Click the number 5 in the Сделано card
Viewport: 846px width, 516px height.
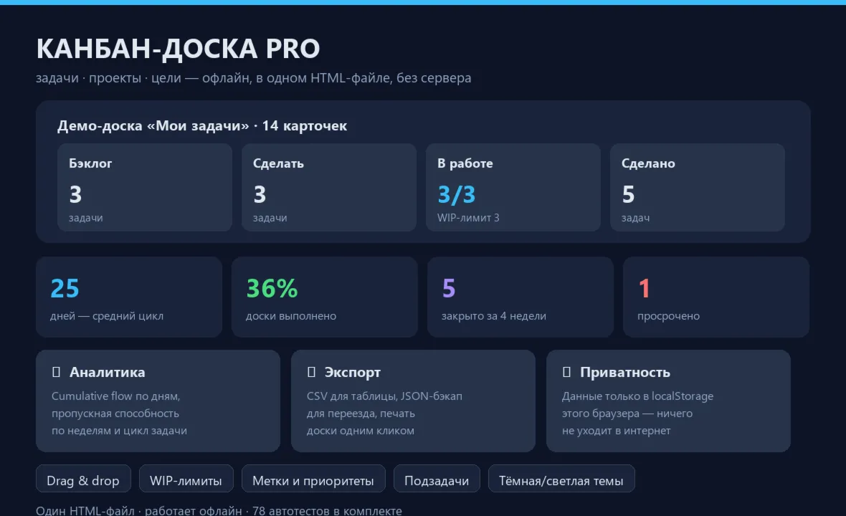coord(628,195)
